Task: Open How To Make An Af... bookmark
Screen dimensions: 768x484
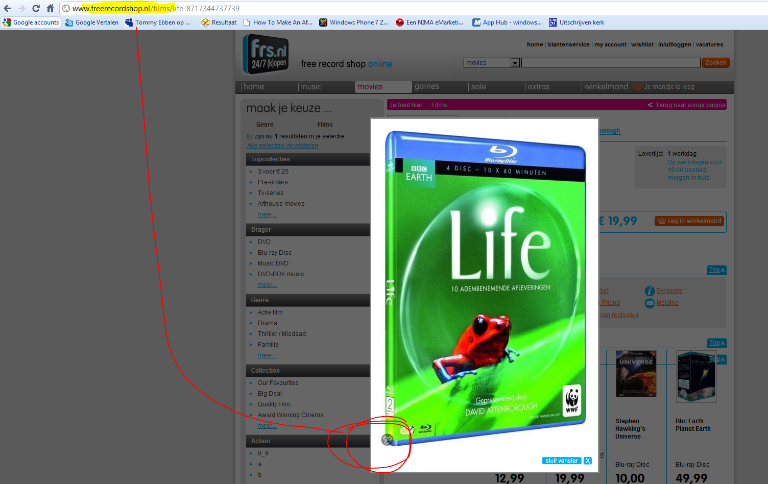Action: click(x=278, y=22)
